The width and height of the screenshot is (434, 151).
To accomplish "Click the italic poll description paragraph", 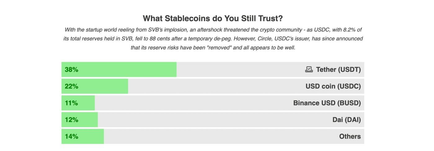I will tap(213, 39).
